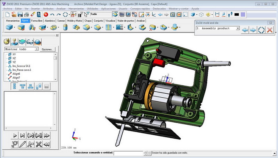This screenshot has height=158, width=278.
Task: Click the Opciones button
Action: (48, 49)
